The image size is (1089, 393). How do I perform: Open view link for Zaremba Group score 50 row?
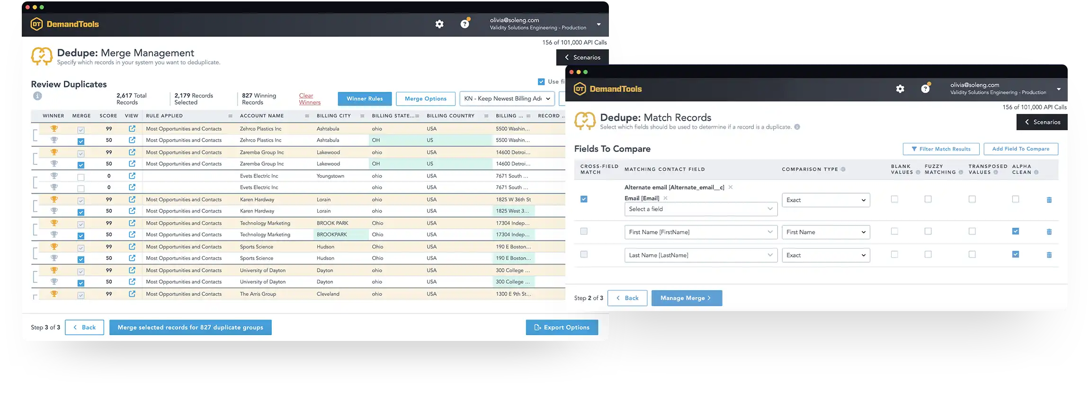[132, 164]
